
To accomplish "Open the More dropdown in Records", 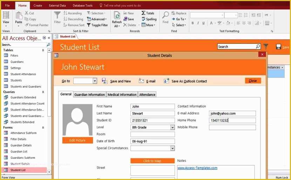I will coord(148,25).
